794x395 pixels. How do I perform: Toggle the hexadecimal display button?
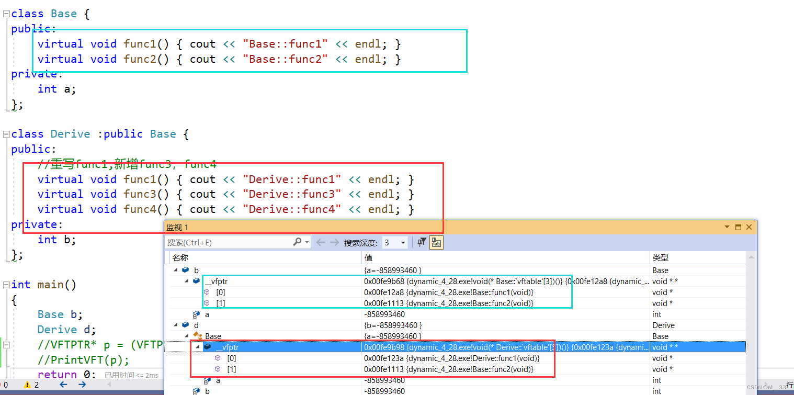436,242
